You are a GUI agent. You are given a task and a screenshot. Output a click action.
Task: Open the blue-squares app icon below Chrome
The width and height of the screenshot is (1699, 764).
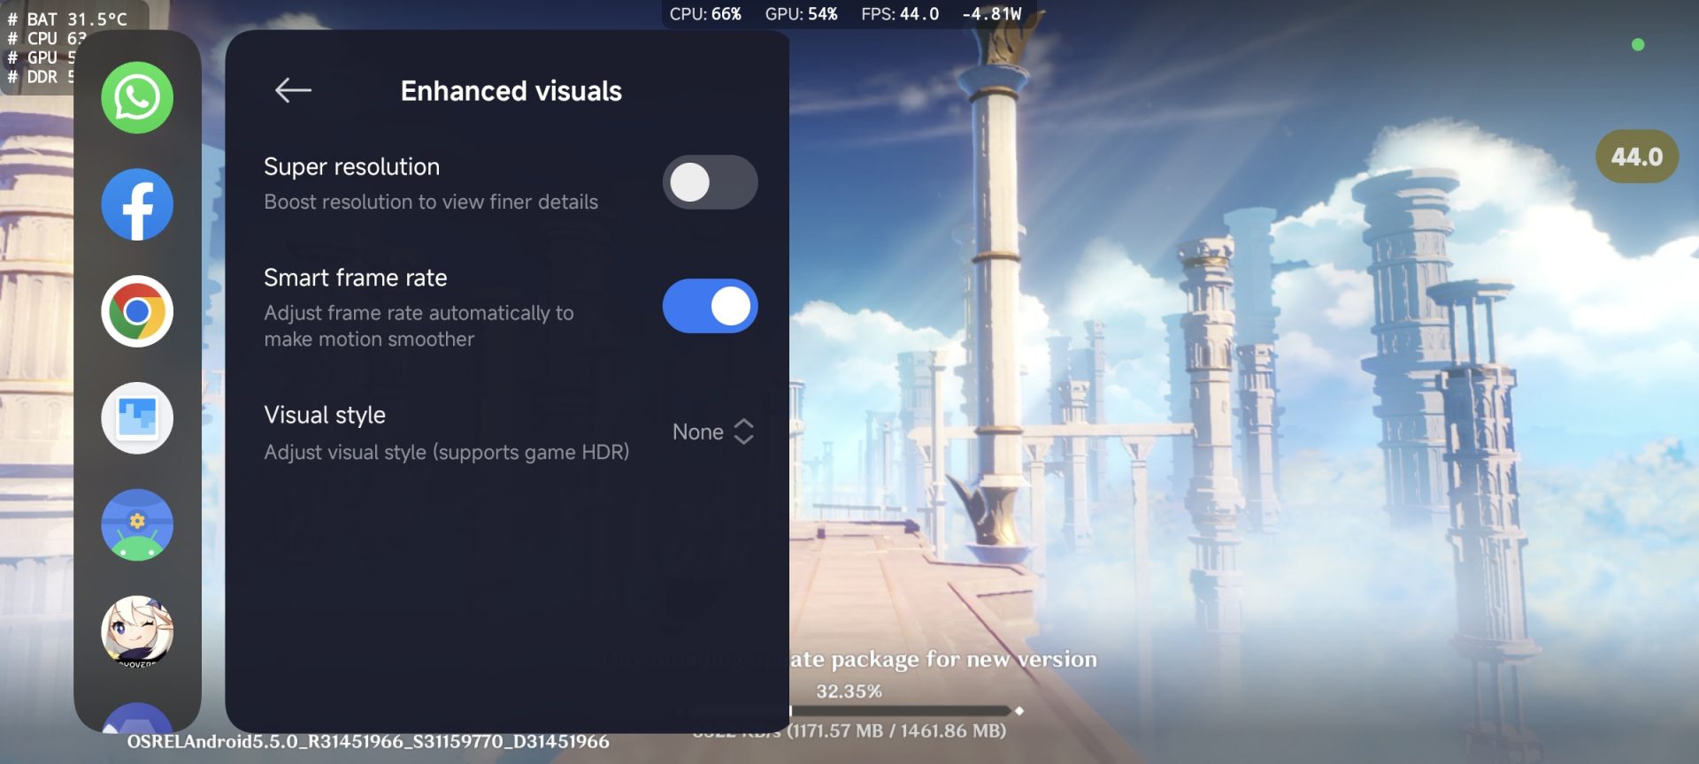pyautogui.click(x=137, y=418)
